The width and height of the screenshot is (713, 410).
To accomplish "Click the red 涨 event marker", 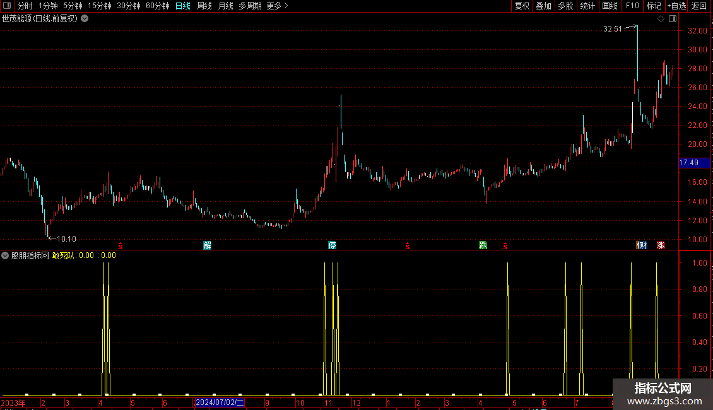I will 661,245.
